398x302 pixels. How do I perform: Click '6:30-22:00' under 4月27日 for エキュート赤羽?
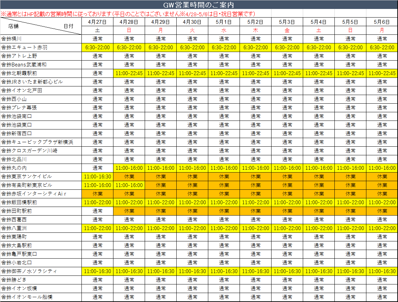(x=98, y=48)
